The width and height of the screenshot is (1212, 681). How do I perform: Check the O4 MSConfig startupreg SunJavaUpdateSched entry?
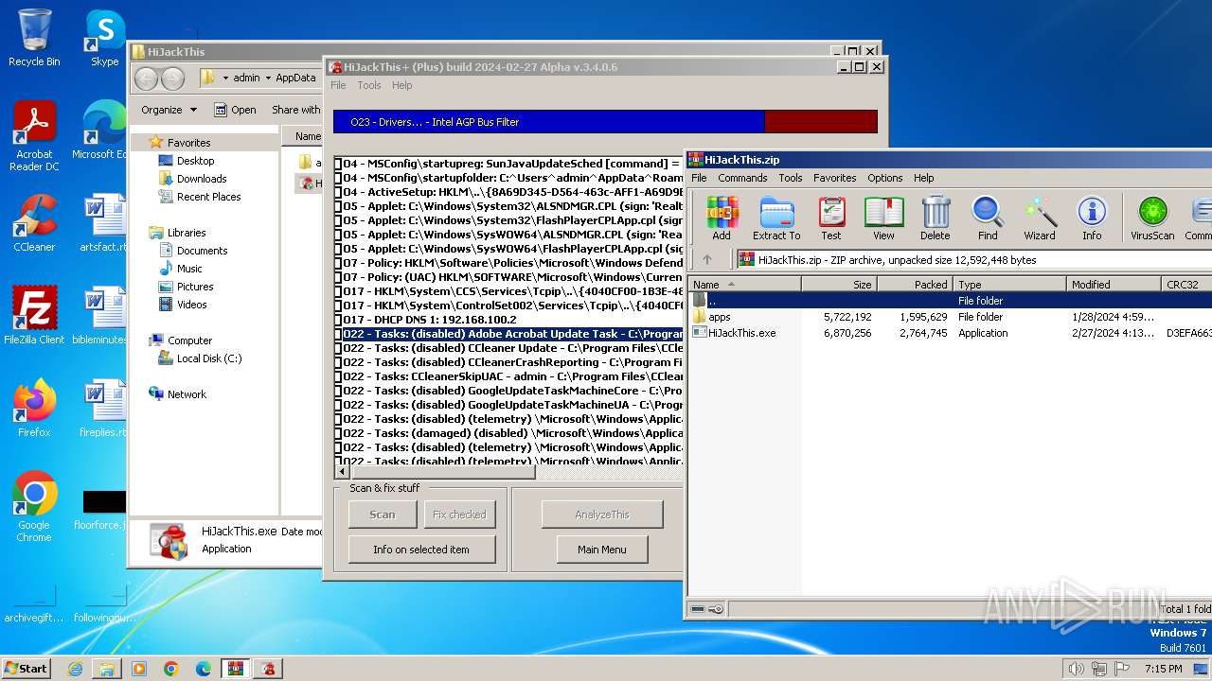coord(338,164)
